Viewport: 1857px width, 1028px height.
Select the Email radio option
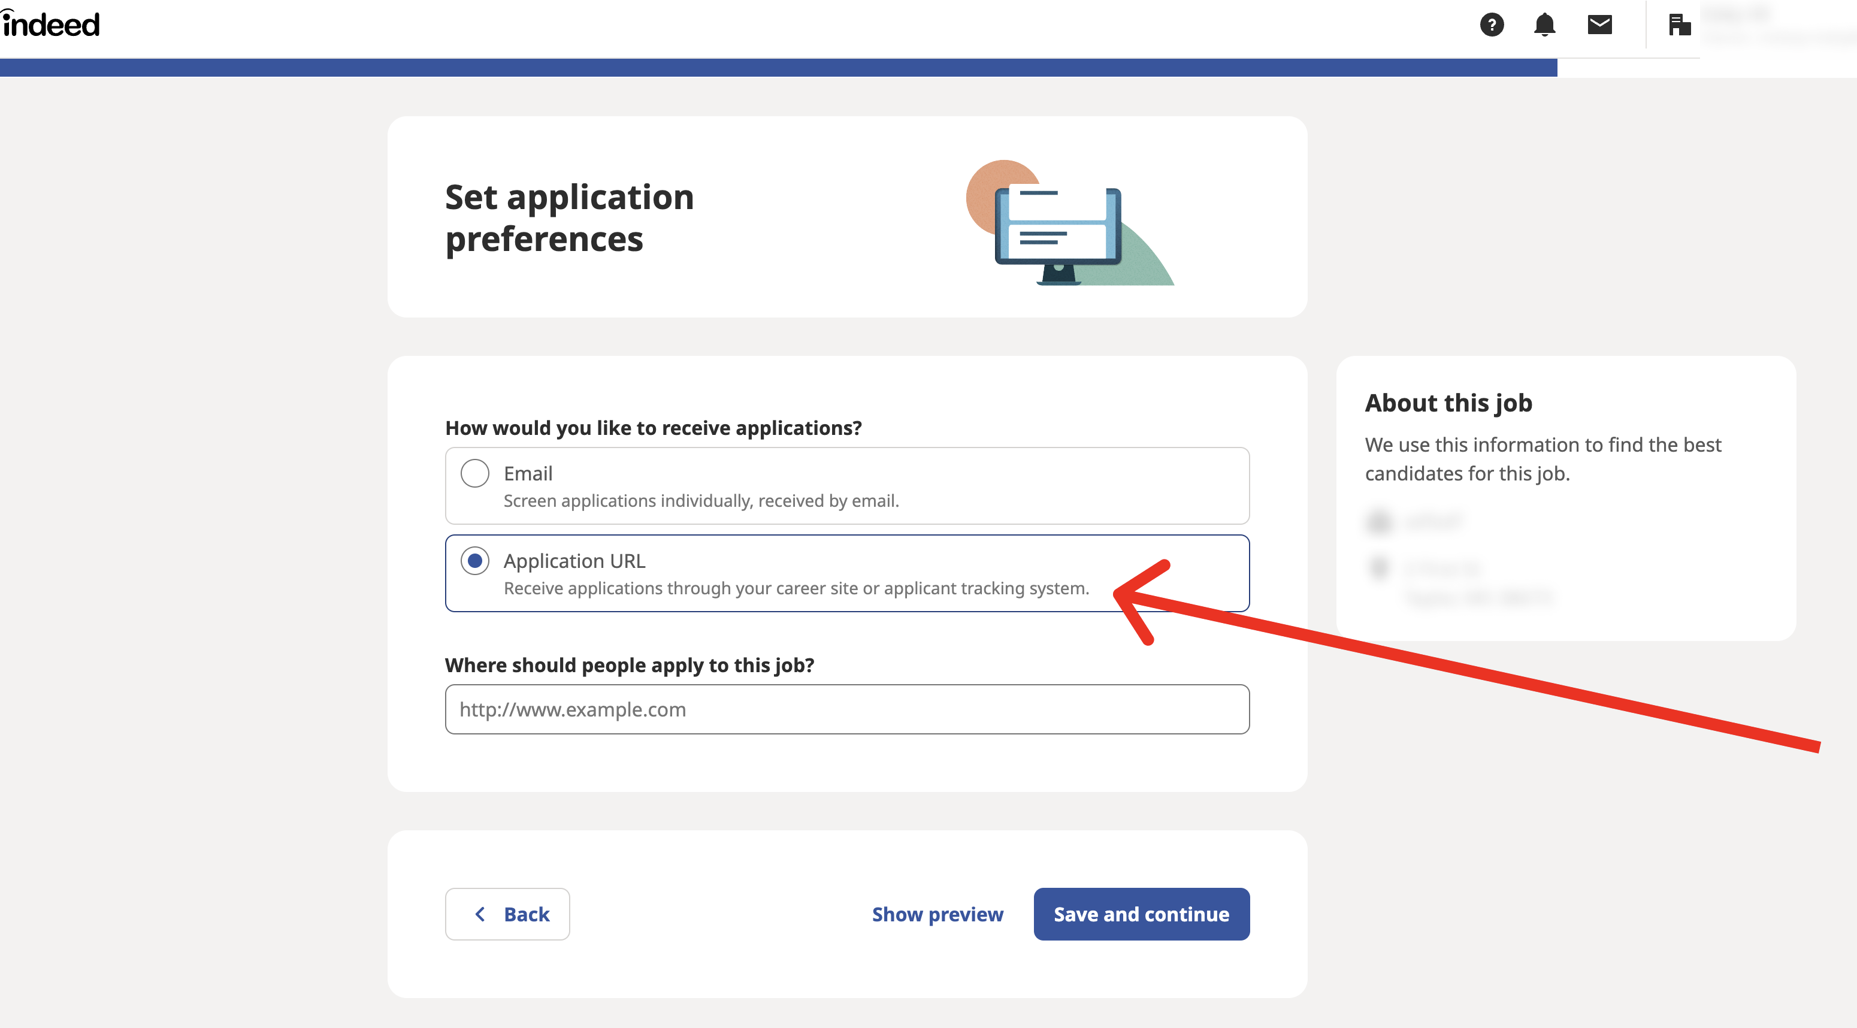click(x=475, y=474)
